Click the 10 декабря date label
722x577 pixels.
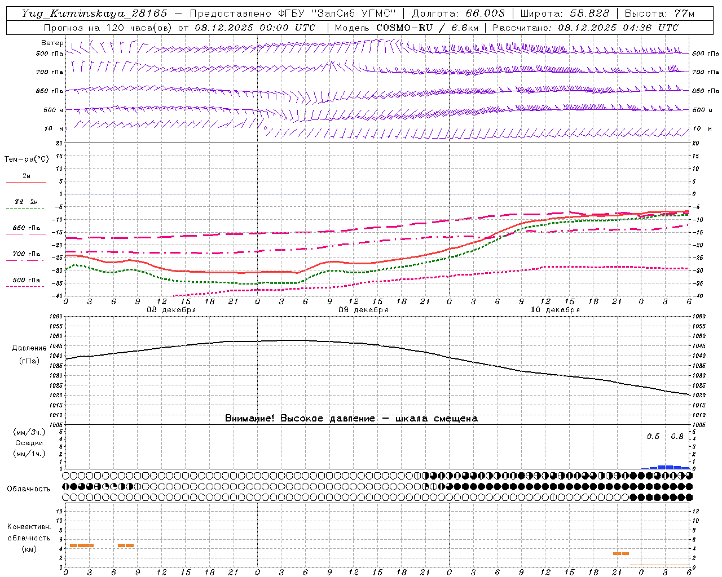(x=555, y=310)
